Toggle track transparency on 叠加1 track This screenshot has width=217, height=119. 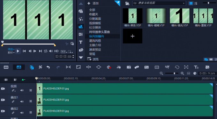click(31, 101)
